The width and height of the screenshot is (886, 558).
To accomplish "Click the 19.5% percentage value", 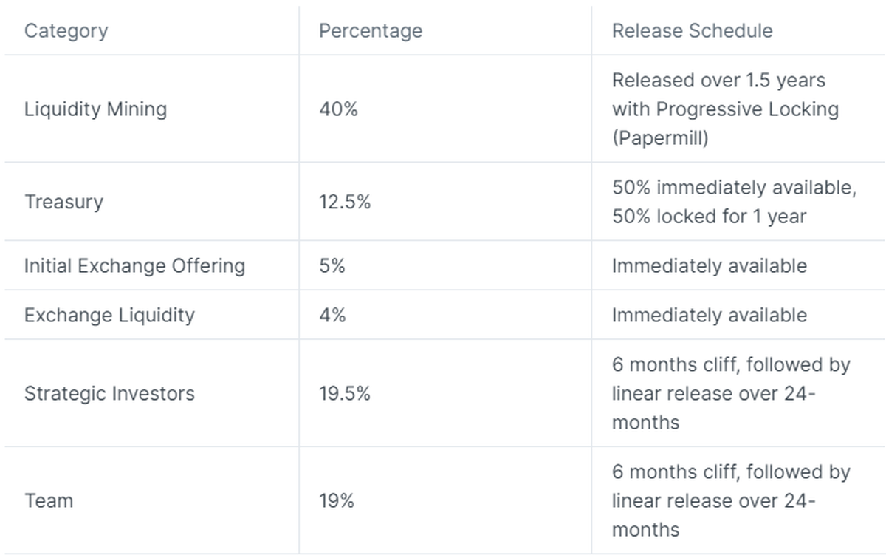I will click(x=345, y=393).
